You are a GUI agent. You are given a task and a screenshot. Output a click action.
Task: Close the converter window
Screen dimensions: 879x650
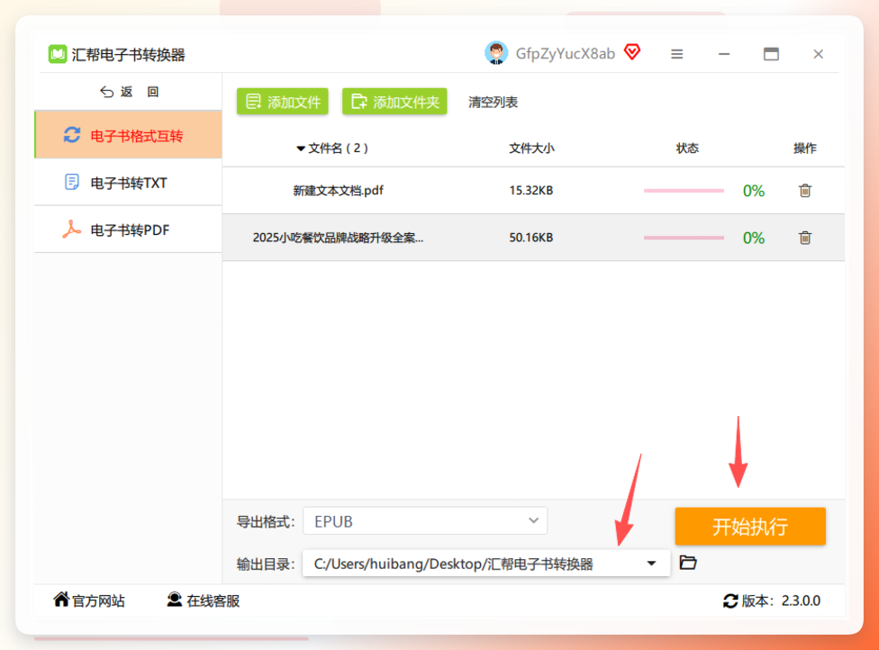[x=818, y=54]
